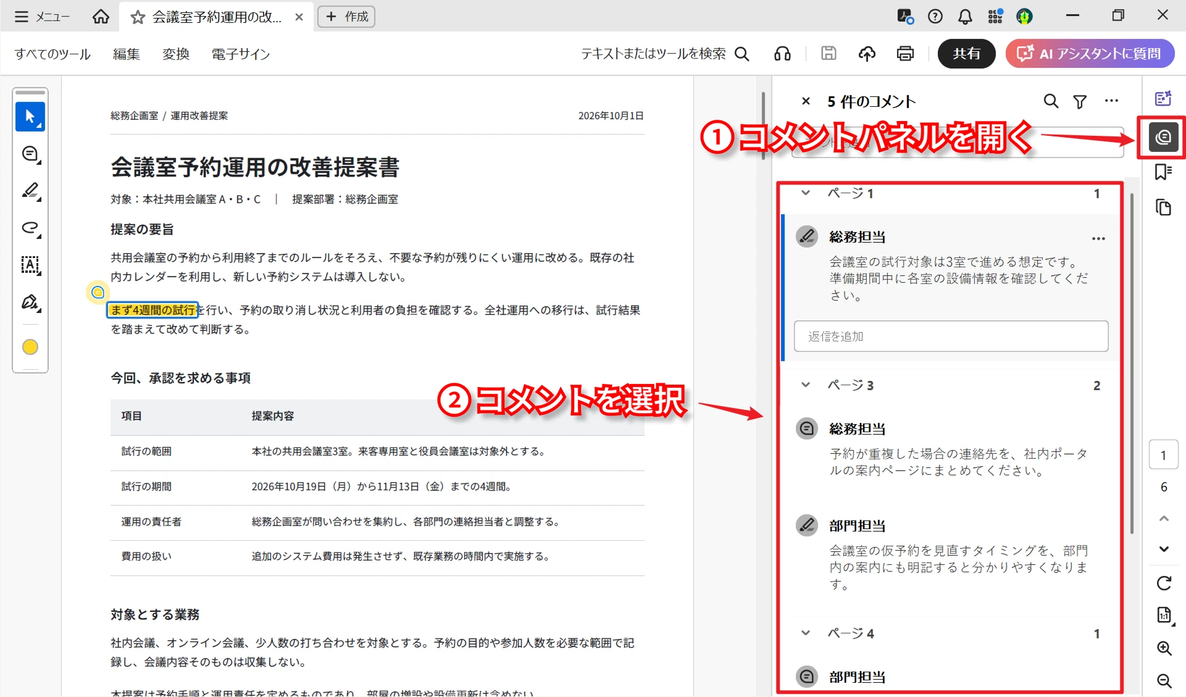Open the notifications bell icon
The width and height of the screenshot is (1186, 697).
[965, 17]
